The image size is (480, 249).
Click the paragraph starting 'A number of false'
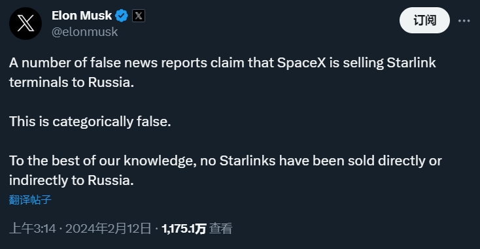coord(222,73)
